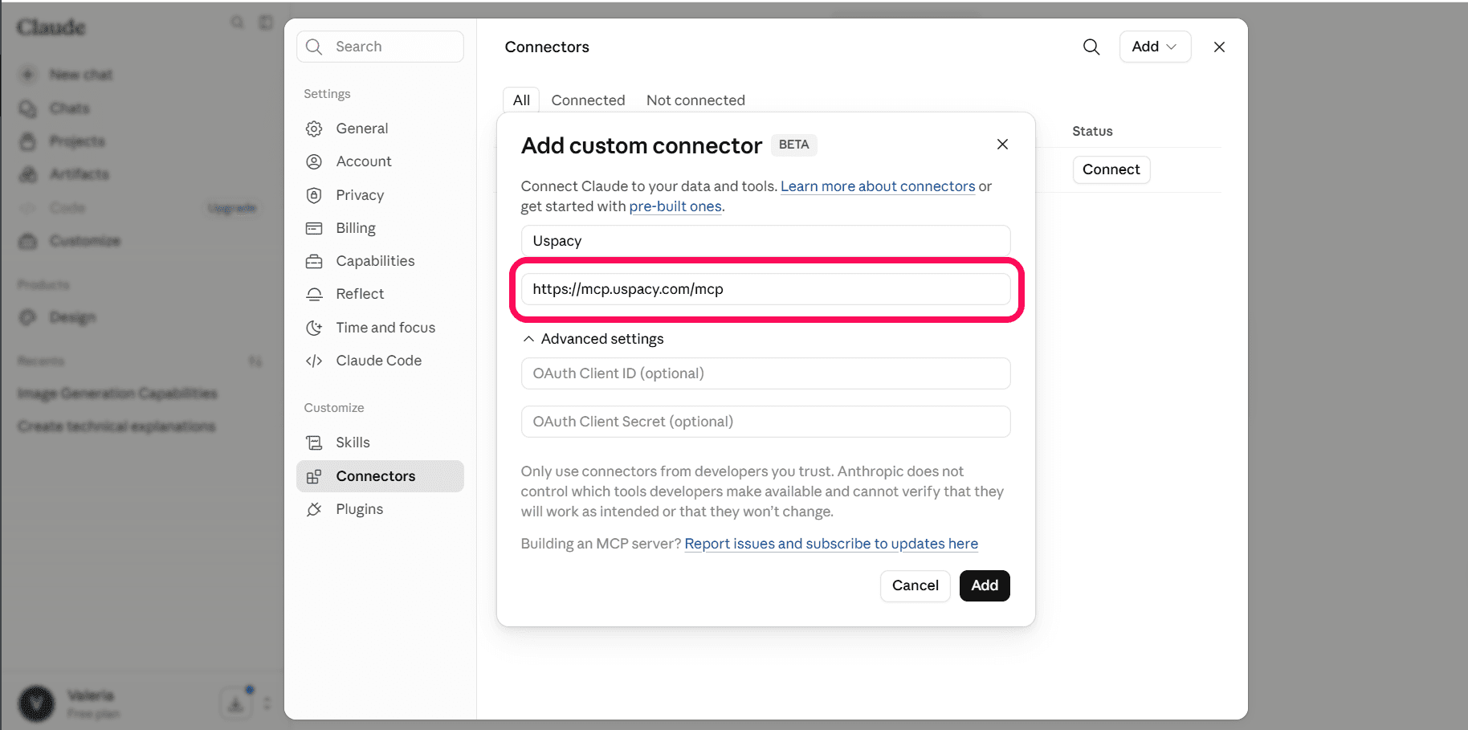Click the General gear icon
The width and height of the screenshot is (1468, 730).
click(x=314, y=128)
